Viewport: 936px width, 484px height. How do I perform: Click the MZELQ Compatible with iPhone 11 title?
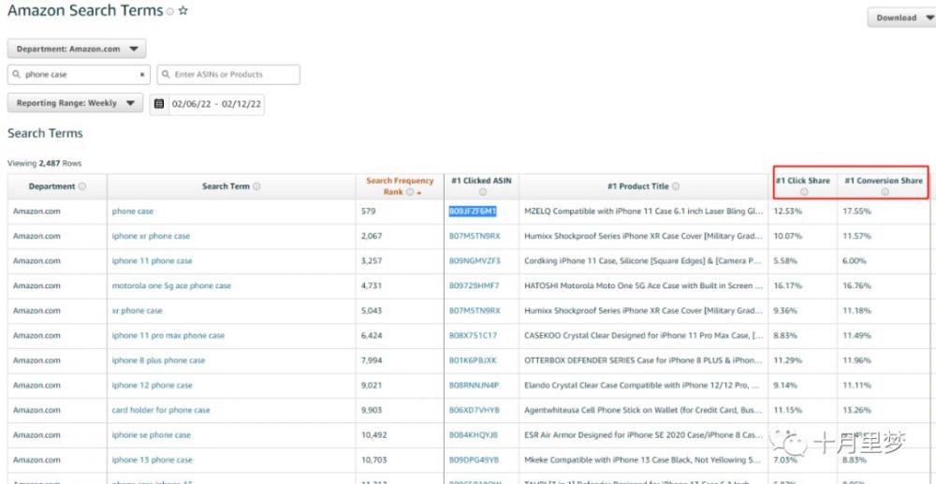point(644,212)
